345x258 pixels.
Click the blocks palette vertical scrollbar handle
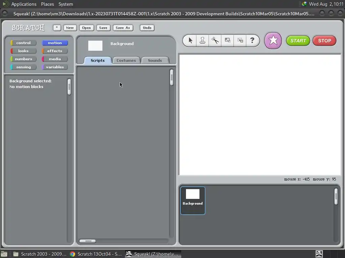[69, 87]
